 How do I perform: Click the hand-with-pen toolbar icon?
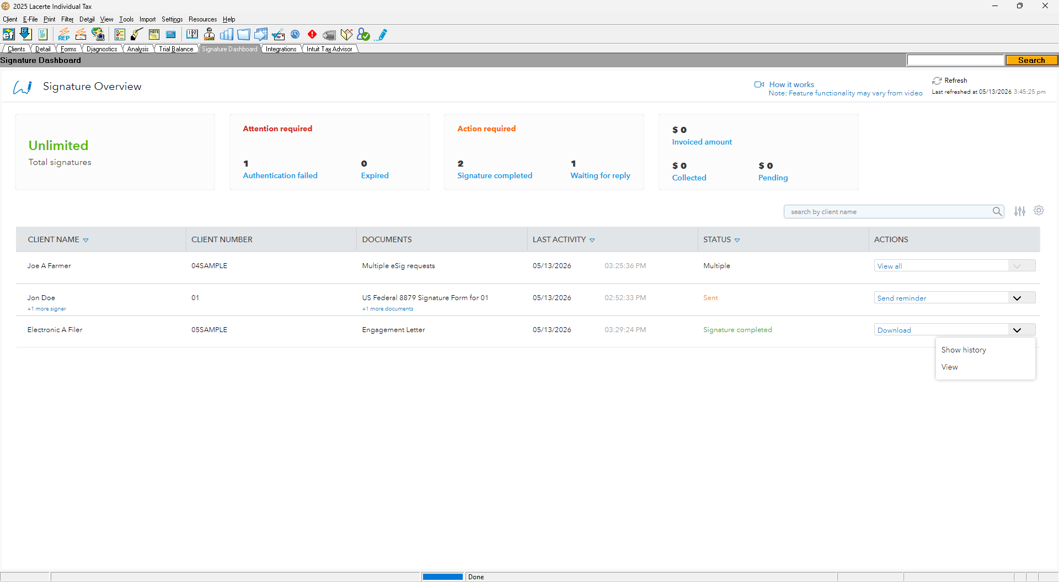pos(137,34)
